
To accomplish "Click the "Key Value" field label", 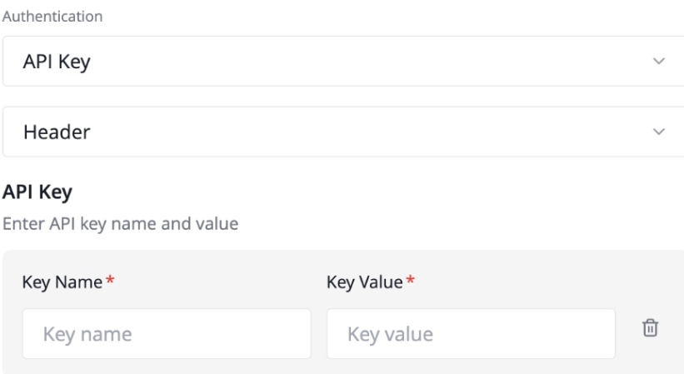I will (x=364, y=283).
